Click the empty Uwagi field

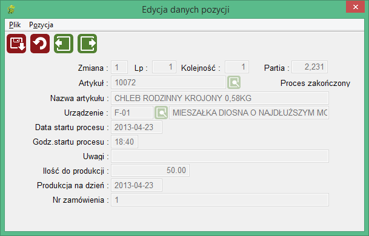(x=220, y=156)
